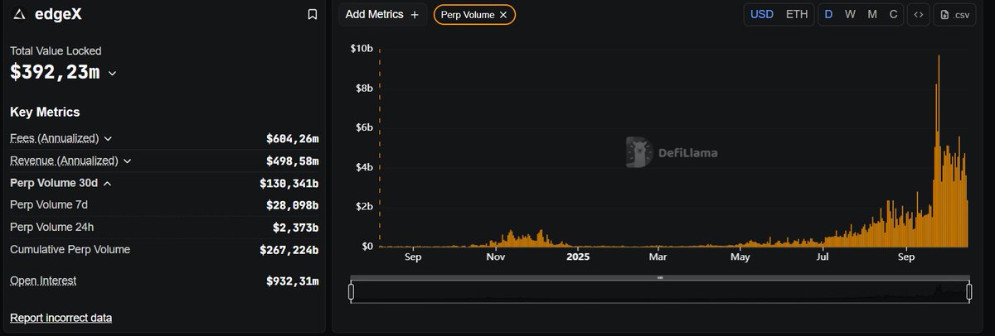Click the tallest volume bar near $10b
This screenshot has height=336, width=995.
coord(938,151)
